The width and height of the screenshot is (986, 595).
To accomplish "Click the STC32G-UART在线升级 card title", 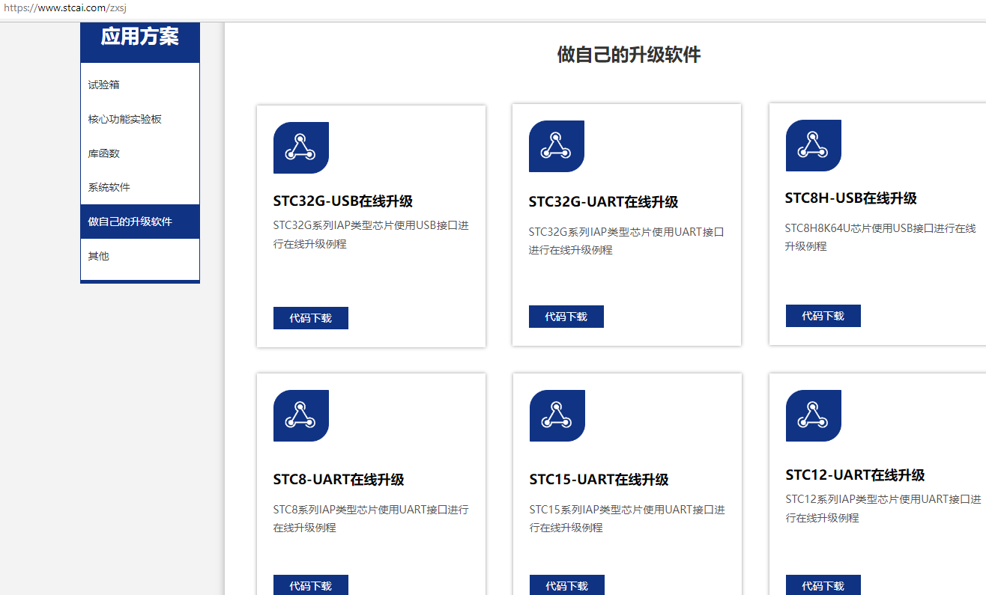I will click(x=604, y=202).
